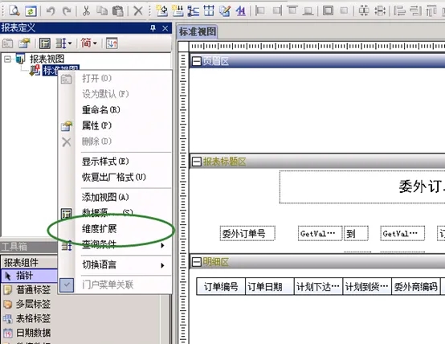The height and width of the screenshot is (344, 445).
Task: Collapse the 页眉区 section
Action: click(196, 61)
